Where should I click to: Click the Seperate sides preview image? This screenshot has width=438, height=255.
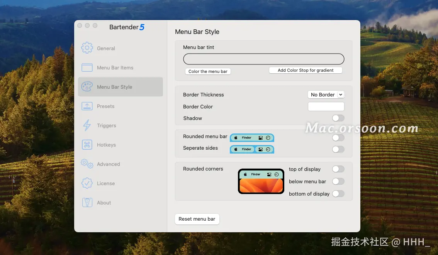pos(252,149)
